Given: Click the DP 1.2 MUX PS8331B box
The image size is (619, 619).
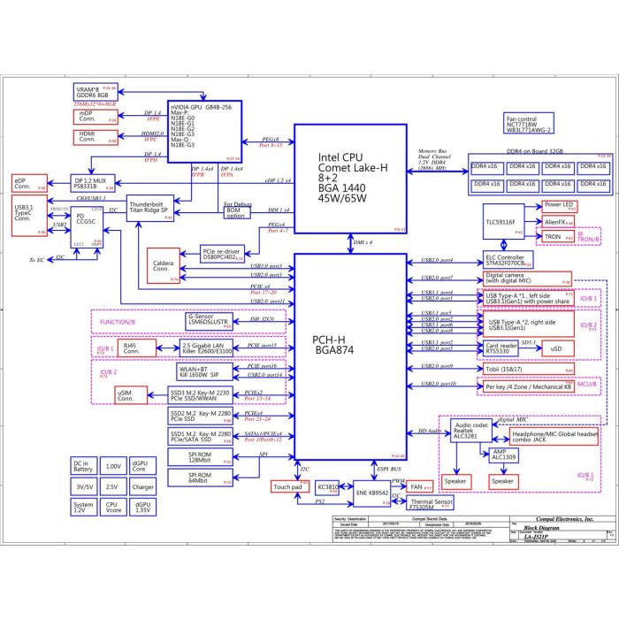Looking at the screenshot, I should pyautogui.click(x=93, y=183).
